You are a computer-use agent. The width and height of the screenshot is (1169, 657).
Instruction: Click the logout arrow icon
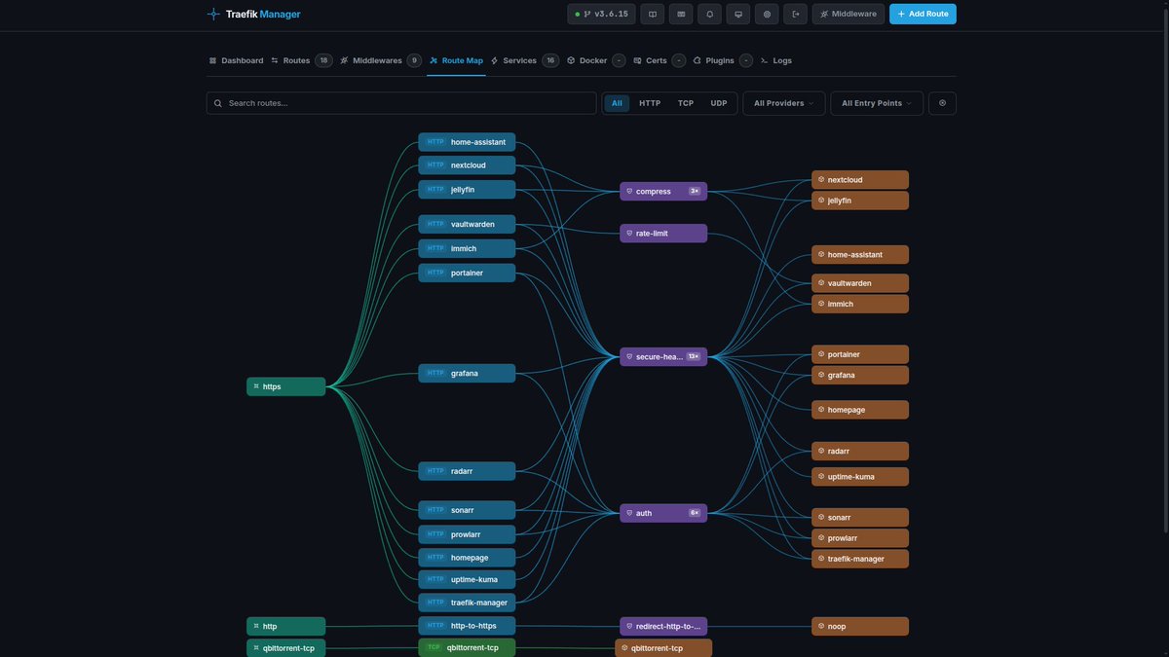pos(796,14)
